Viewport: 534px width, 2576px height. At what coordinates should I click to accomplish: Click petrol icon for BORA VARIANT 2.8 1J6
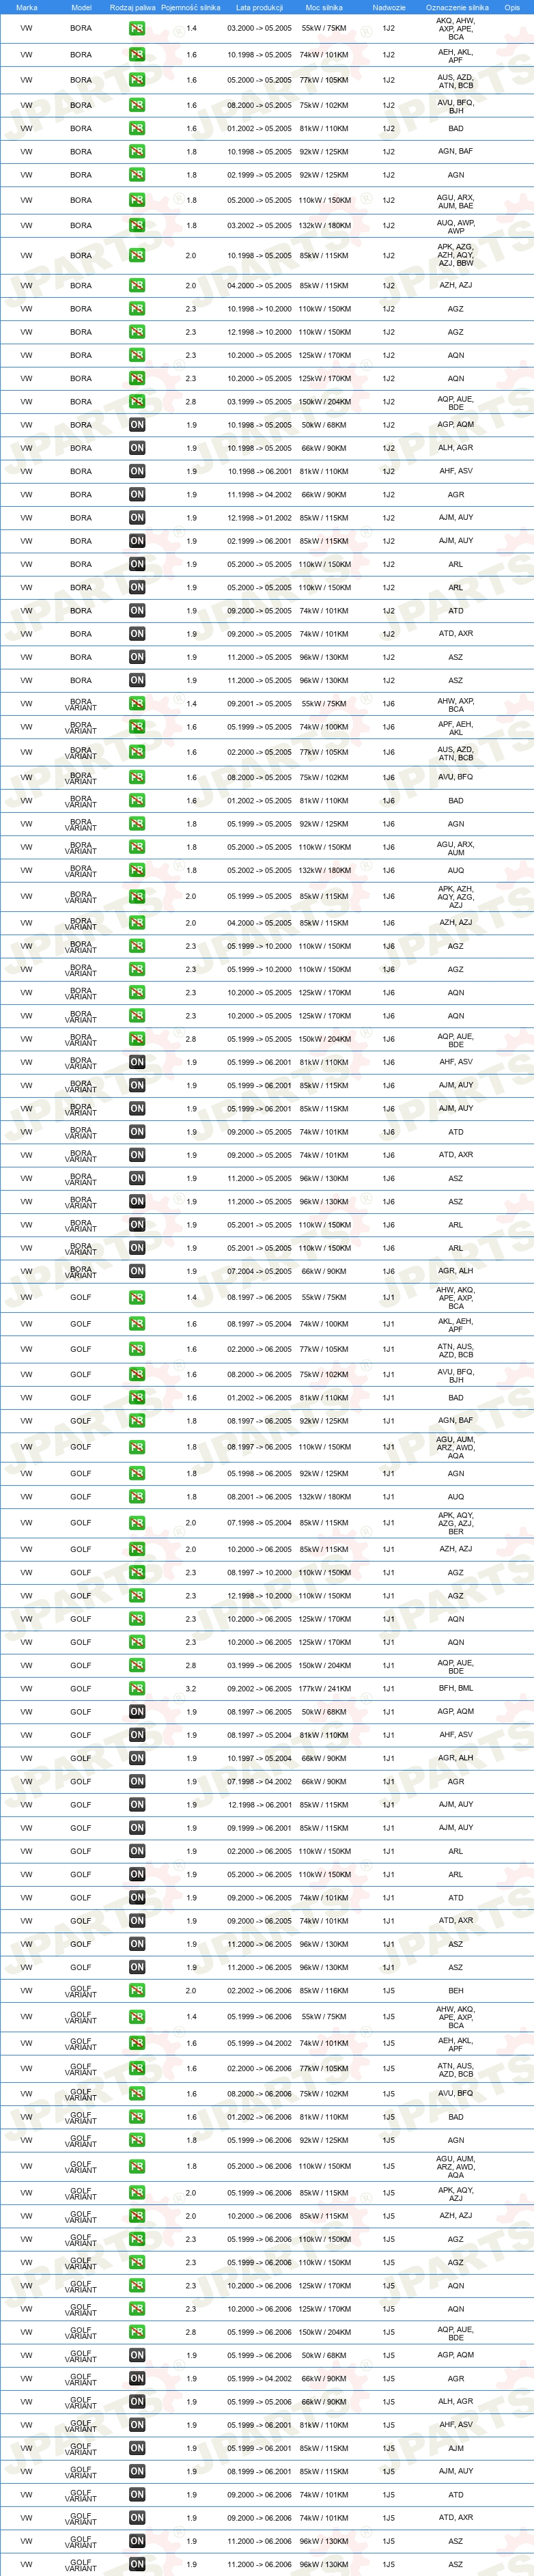[x=137, y=1039]
